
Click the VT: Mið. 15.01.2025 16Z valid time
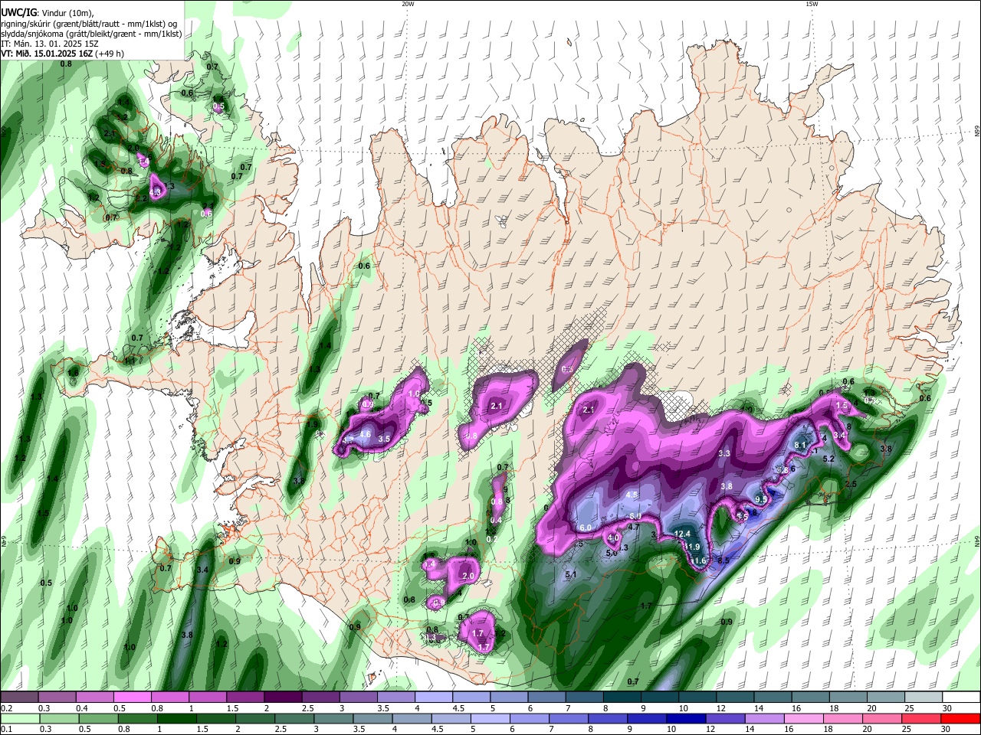(63, 54)
